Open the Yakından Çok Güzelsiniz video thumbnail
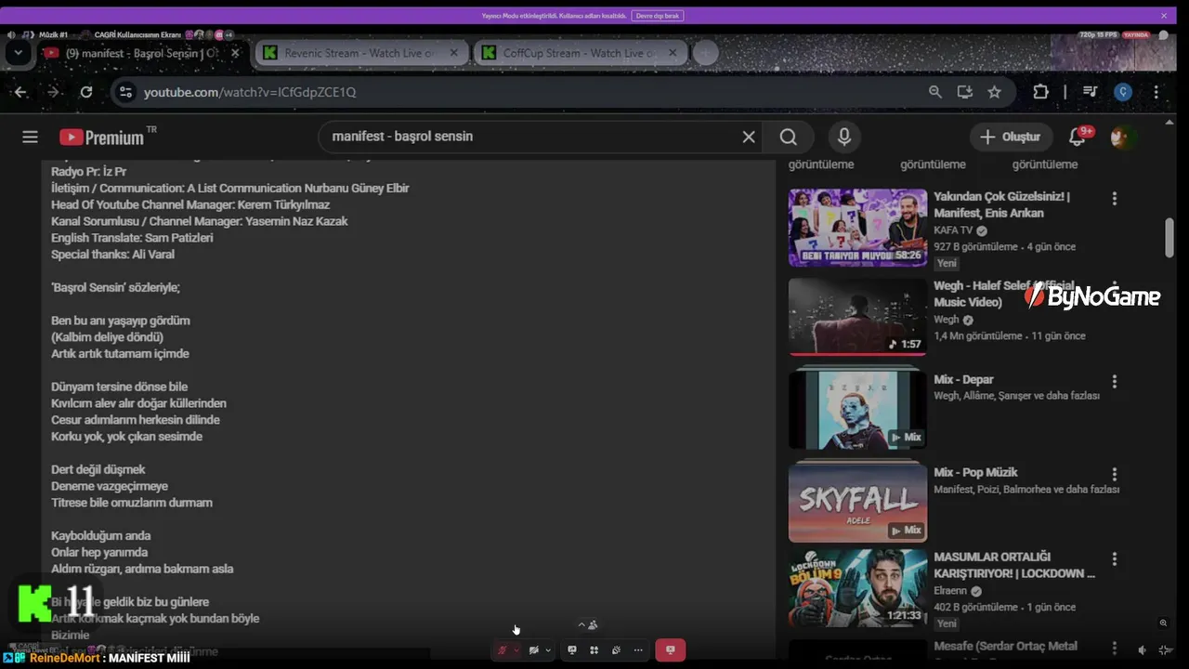1189x669 pixels. click(857, 228)
